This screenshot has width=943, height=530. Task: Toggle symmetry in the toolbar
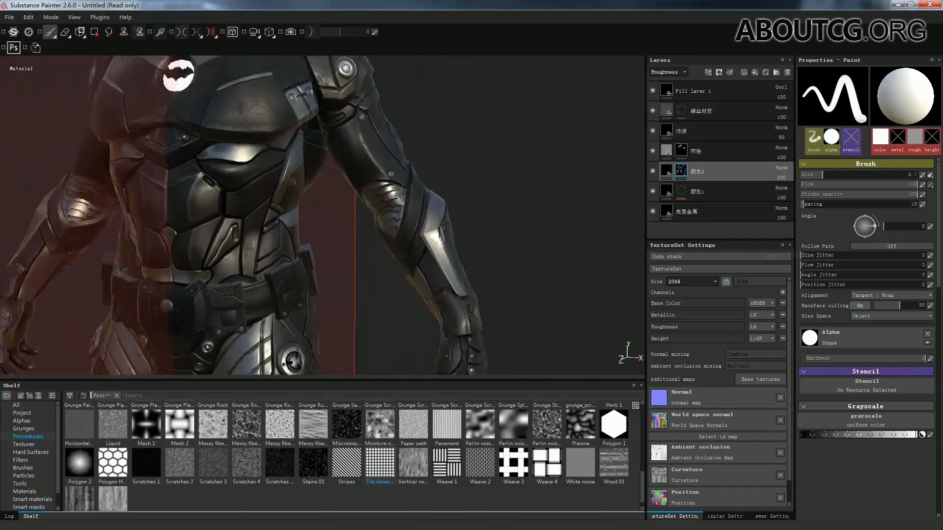(182, 32)
